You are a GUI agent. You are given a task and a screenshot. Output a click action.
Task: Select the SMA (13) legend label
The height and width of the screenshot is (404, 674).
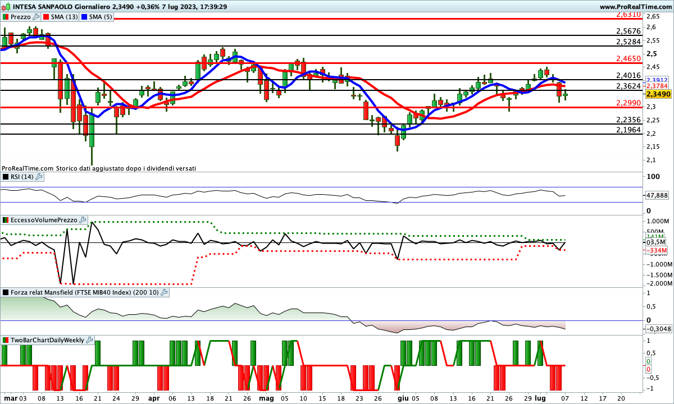pyautogui.click(x=65, y=17)
